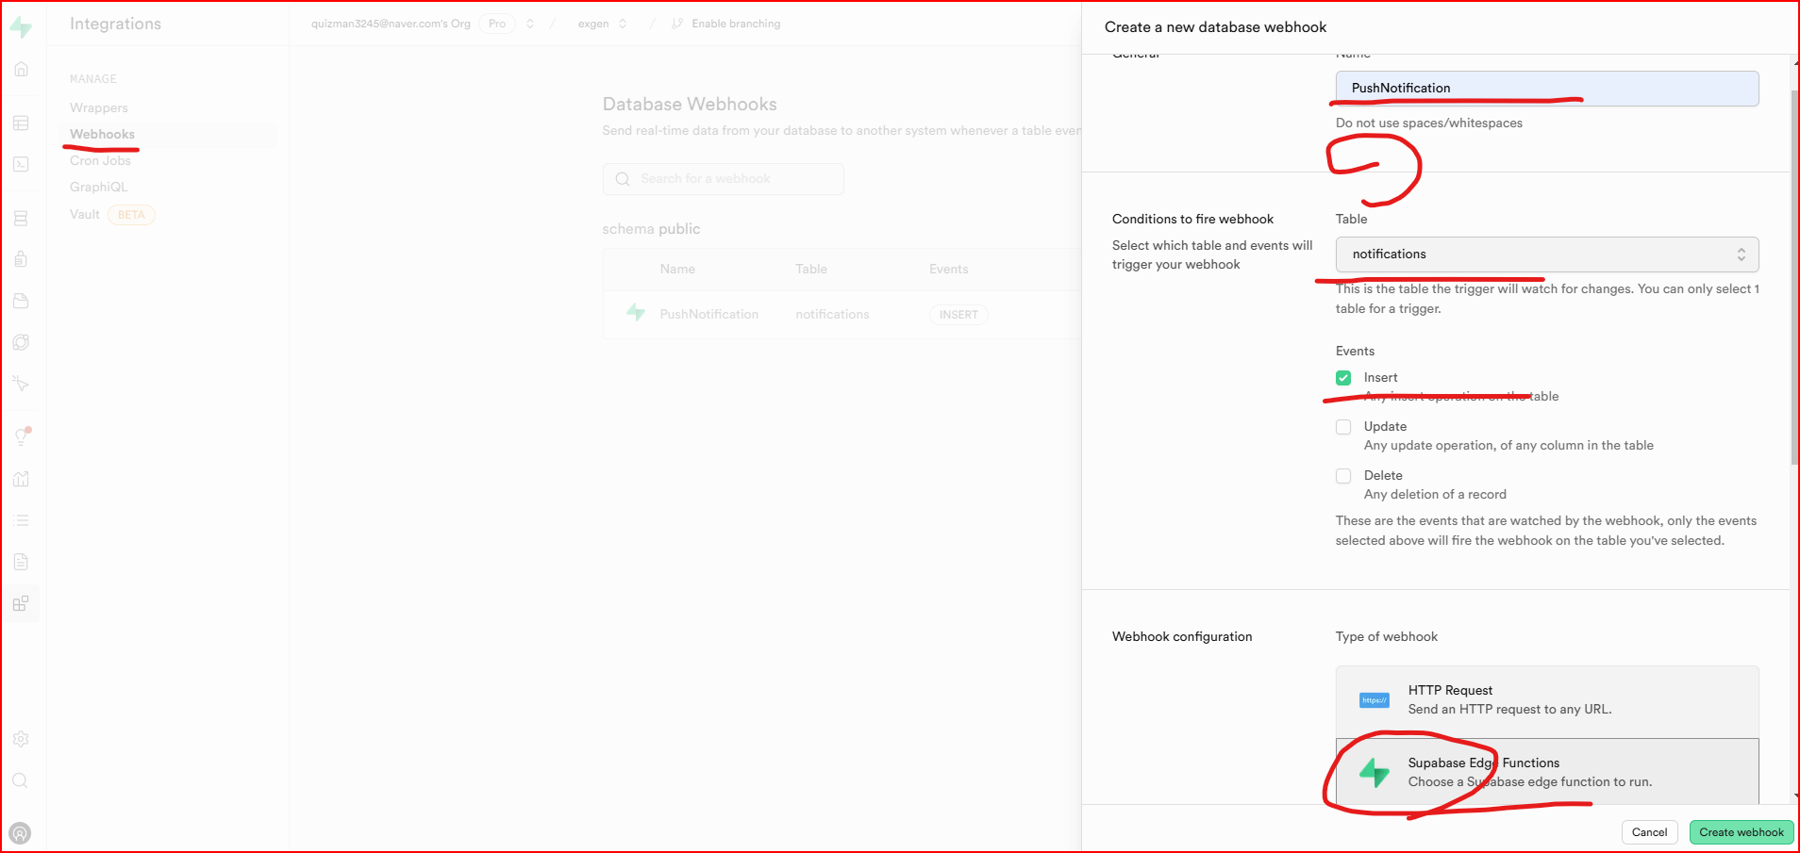Click the webhook Name input field
Viewport: 1800px width, 853px height.
[1547, 89]
